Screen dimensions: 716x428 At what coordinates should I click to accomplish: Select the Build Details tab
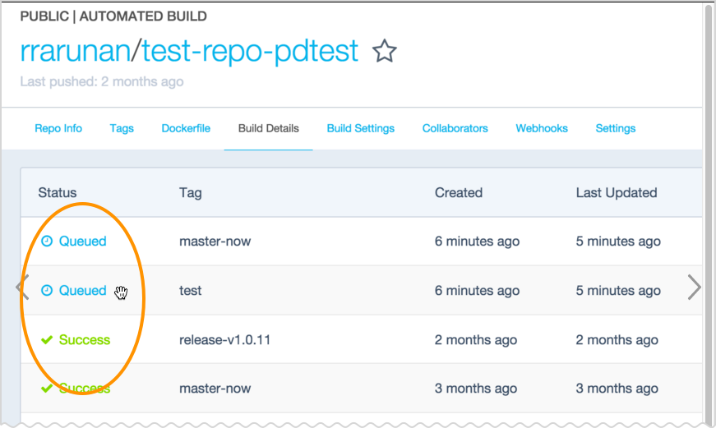click(268, 128)
